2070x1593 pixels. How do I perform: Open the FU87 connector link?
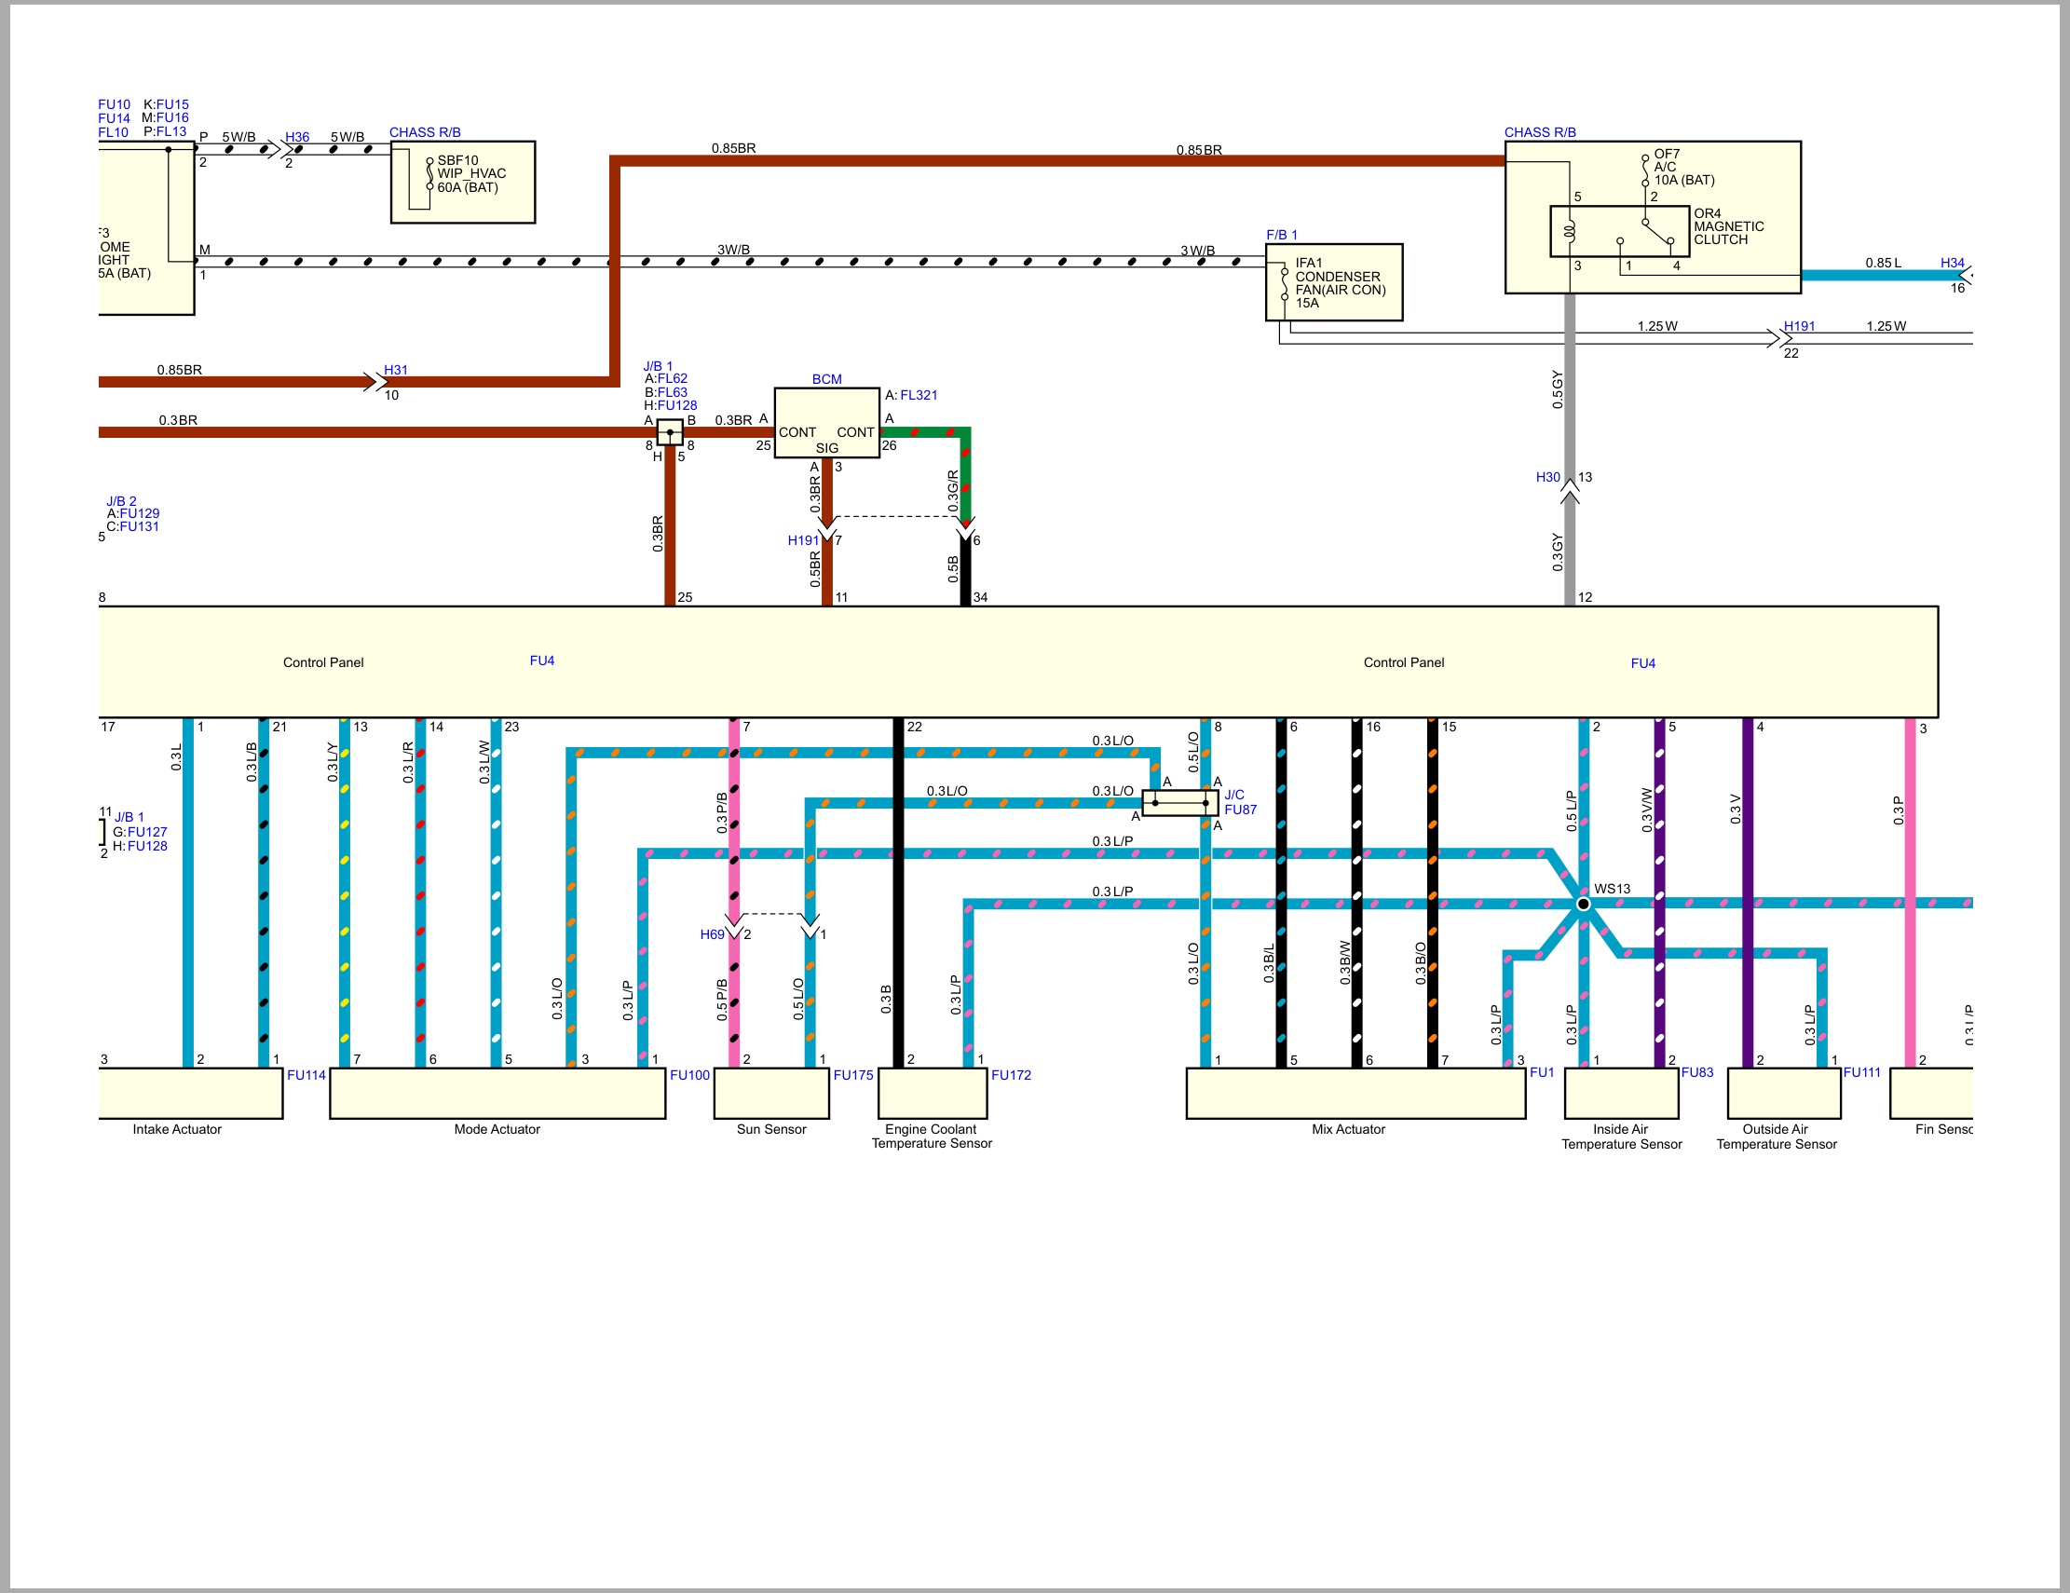pos(1240,810)
